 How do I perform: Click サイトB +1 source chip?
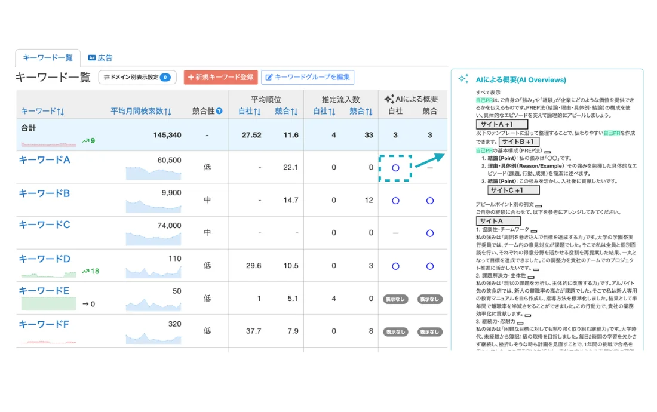coord(518,142)
